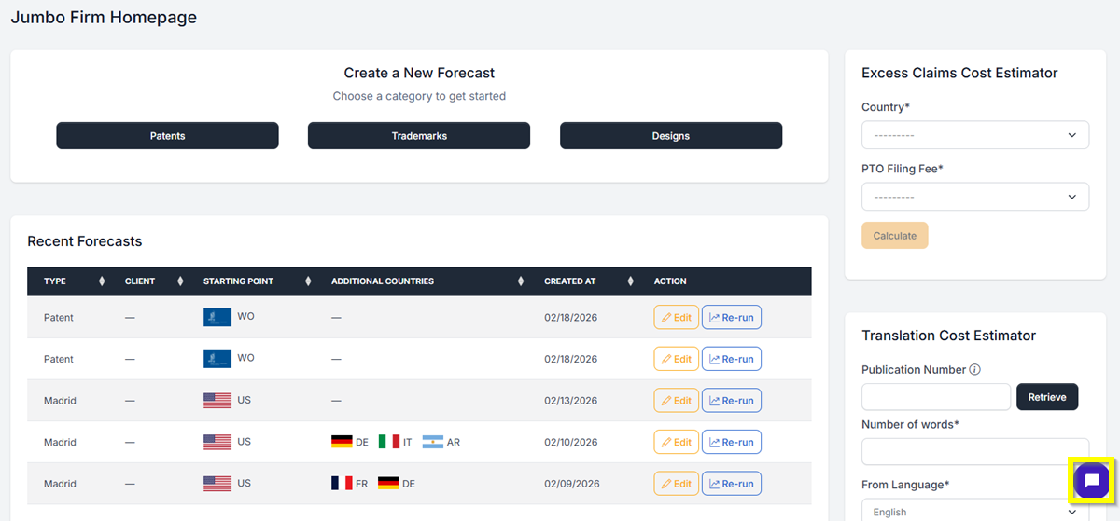This screenshot has width=1120, height=521.
Task: Start a new Trademarks forecast
Action: tap(419, 136)
